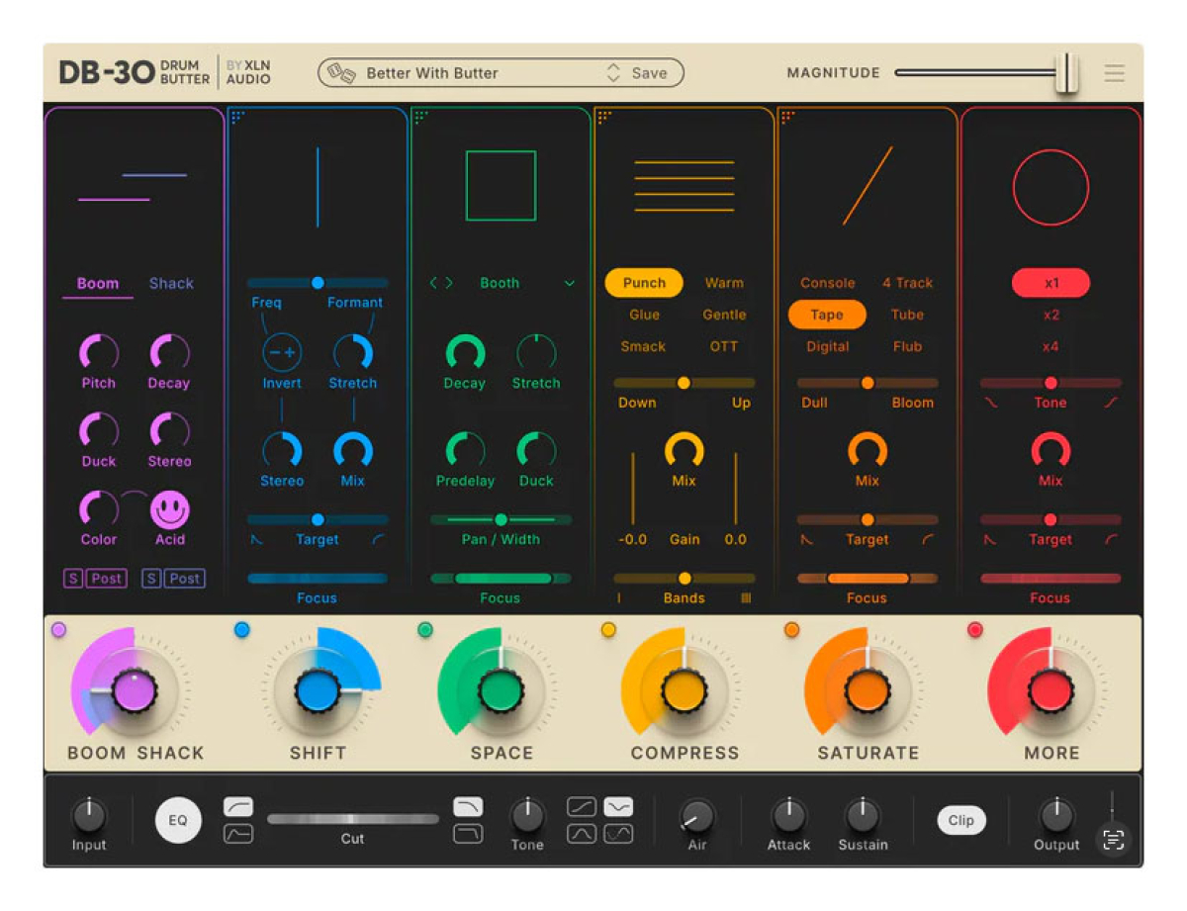Select the S-curve tone shape icon
Viewport: 1187px width, 911px height.
tap(618, 834)
